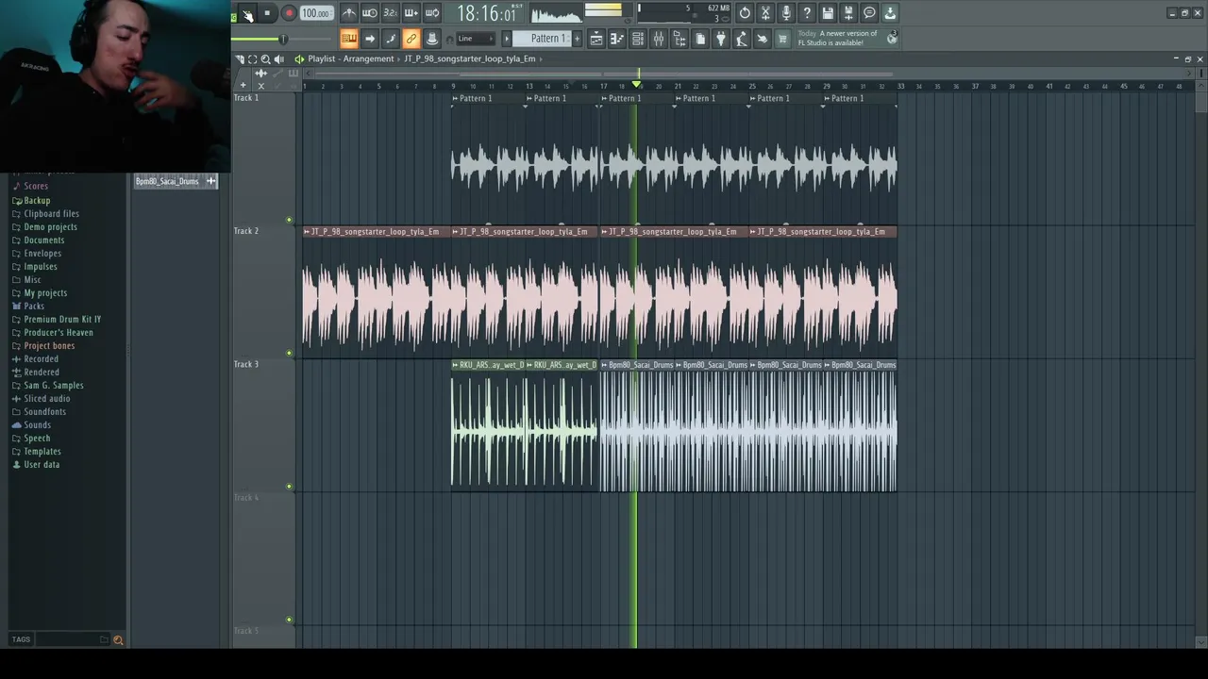Click the hat-shaped icon beside the link button
The image size is (1208, 679).
(x=431, y=39)
